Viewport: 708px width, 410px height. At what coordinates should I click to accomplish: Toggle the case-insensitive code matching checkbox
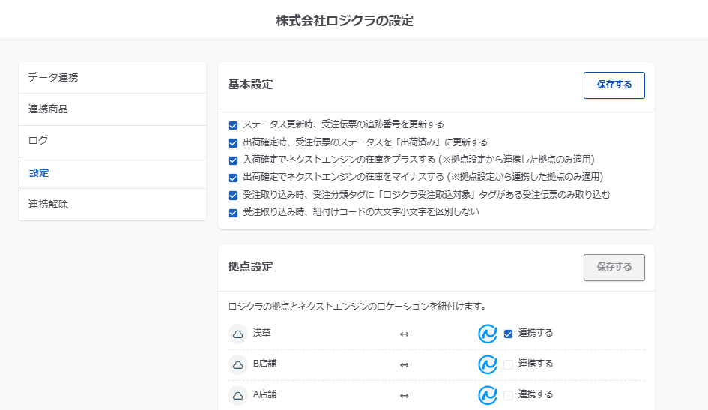[x=233, y=213]
